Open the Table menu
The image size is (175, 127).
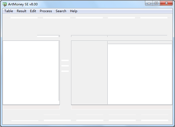click(9, 11)
